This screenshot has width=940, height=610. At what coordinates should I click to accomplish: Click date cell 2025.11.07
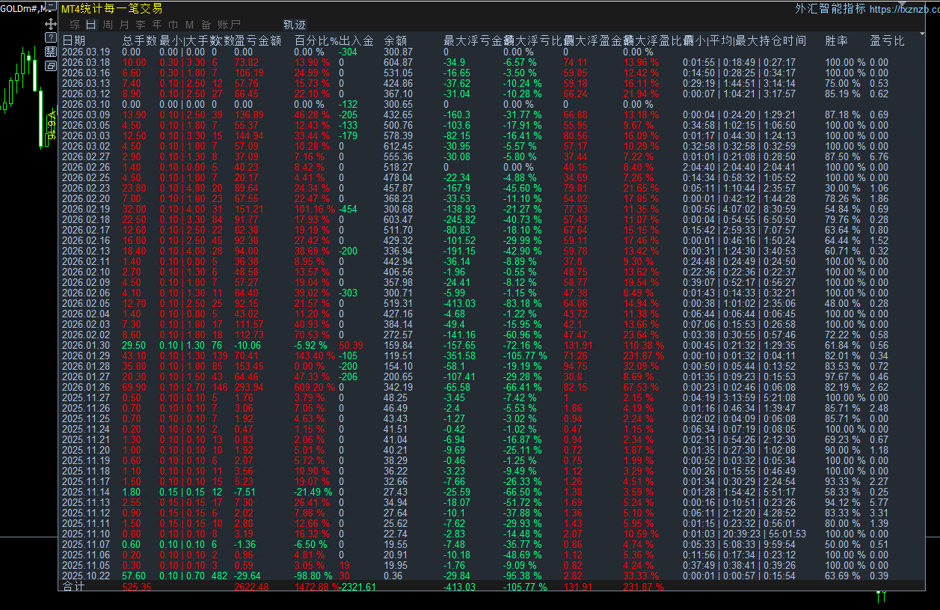click(x=86, y=544)
